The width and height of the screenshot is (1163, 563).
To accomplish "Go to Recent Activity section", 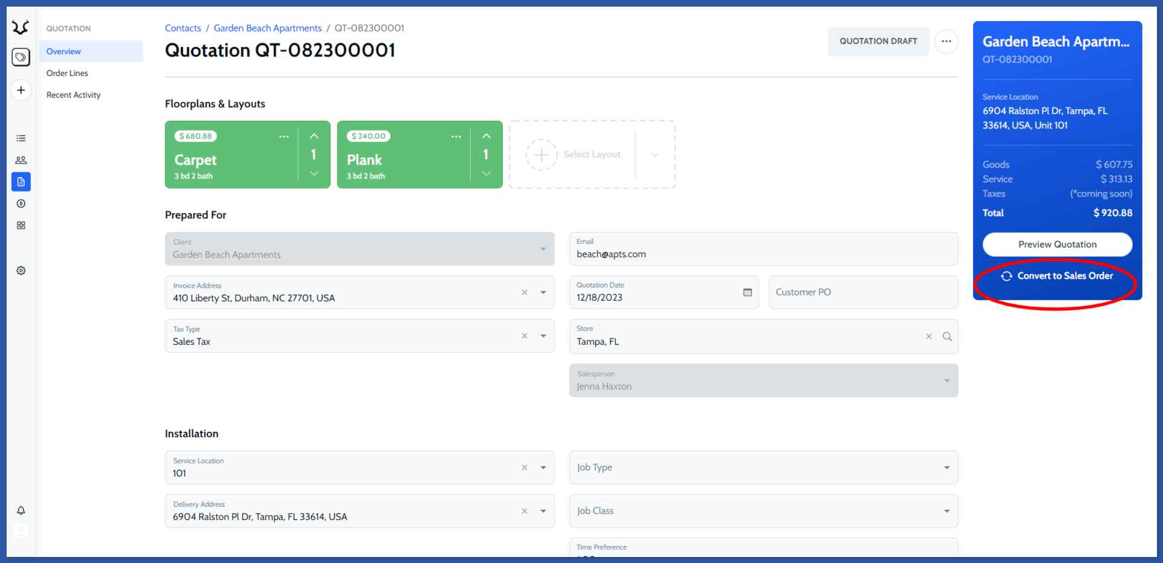I will [x=74, y=95].
